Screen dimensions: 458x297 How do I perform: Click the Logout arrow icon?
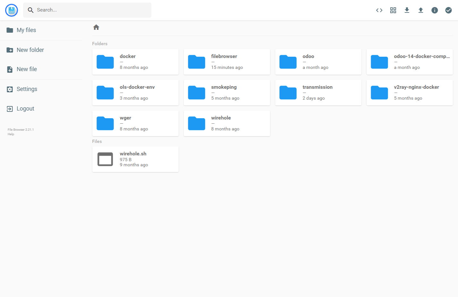(10, 109)
